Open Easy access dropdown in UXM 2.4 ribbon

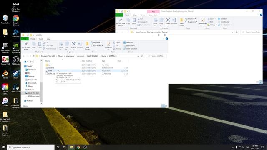tap(97, 45)
